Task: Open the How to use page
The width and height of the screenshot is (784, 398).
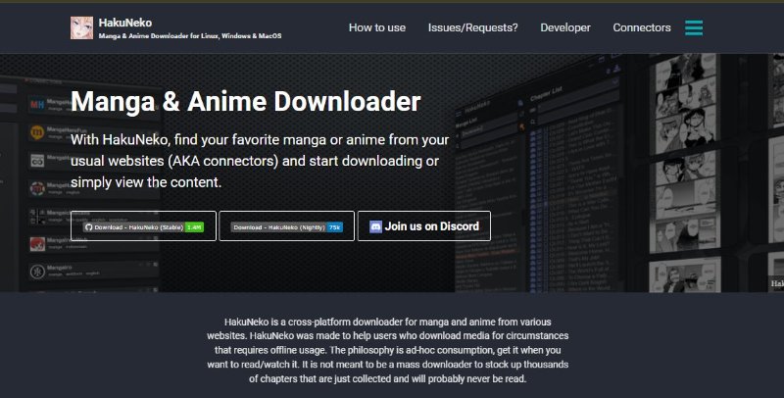Action: [377, 27]
